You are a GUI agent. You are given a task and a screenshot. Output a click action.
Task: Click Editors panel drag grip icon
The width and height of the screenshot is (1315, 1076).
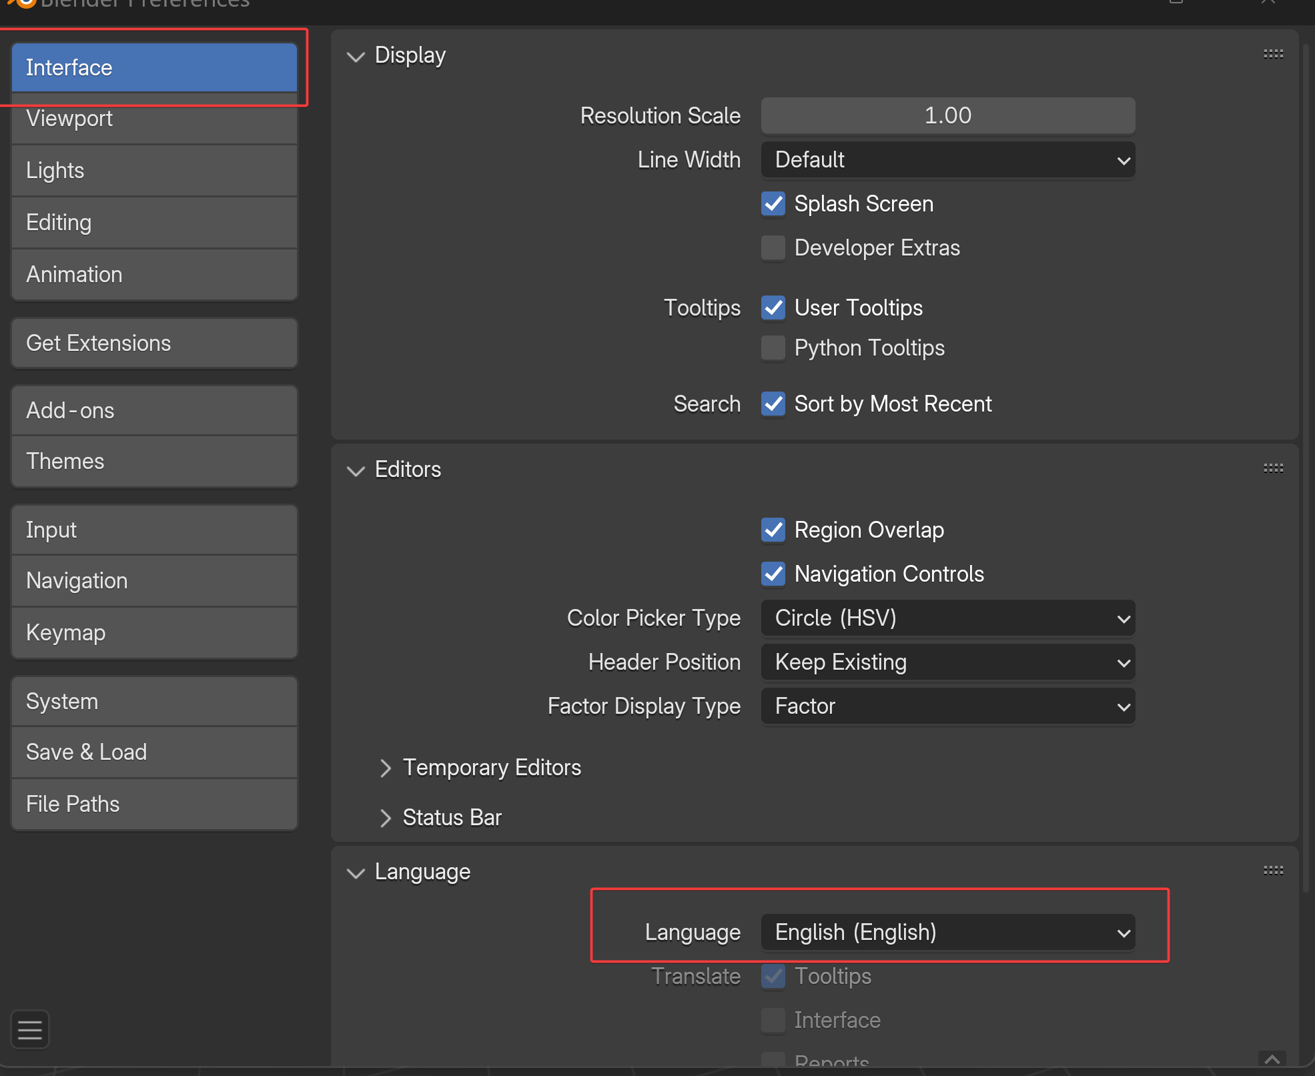click(x=1273, y=468)
